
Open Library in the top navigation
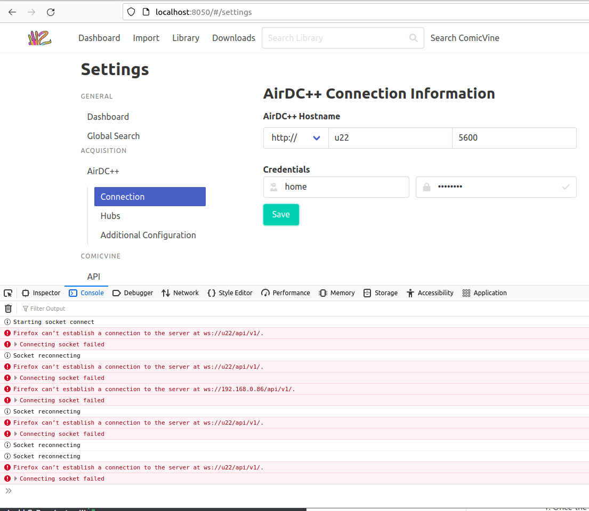pyautogui.click(x=185, y=38)
